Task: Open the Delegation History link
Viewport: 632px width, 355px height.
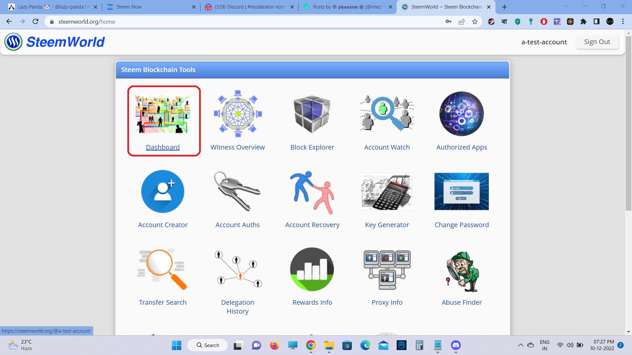Action: pyautogui.click(x=237, y=306)
